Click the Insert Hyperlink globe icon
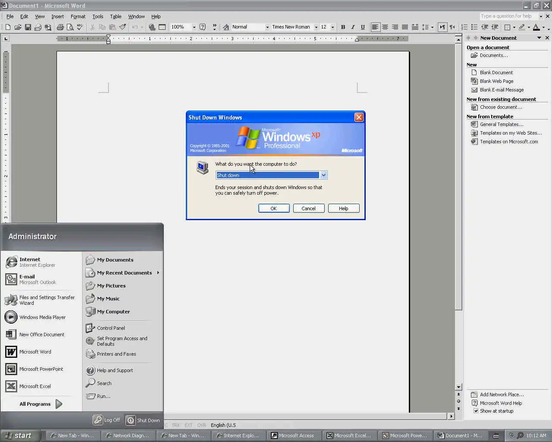552x442 pixels. (152, 27)
